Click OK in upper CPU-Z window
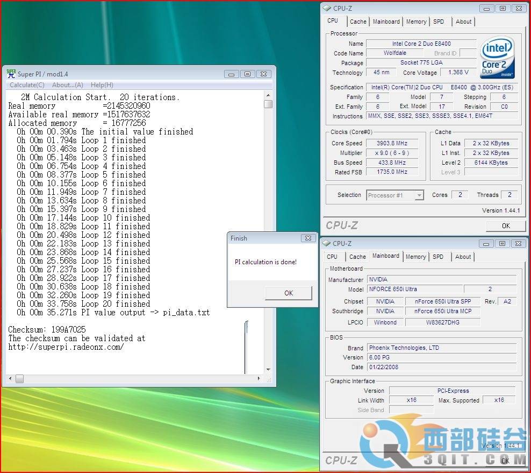This screenshot has height=473, width=531. pos(506,226)
